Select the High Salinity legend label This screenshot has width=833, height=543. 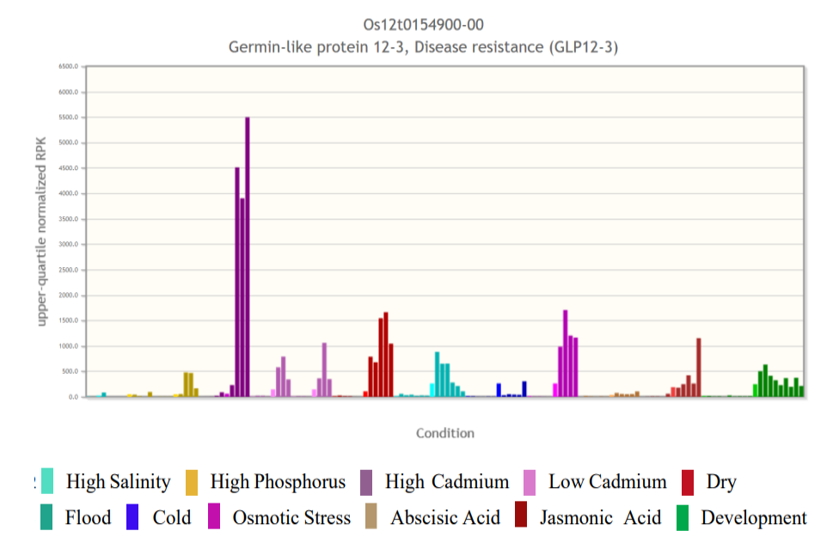(x=119, y=482)
